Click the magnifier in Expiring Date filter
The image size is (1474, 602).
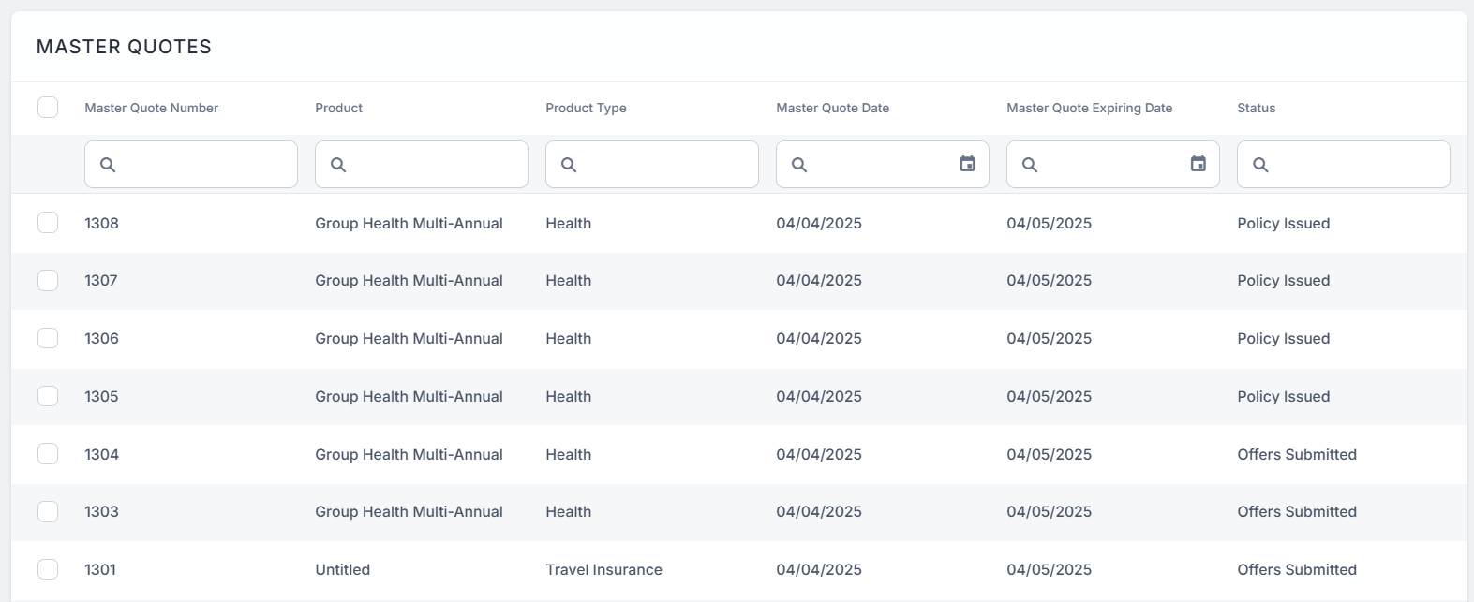1030,165
